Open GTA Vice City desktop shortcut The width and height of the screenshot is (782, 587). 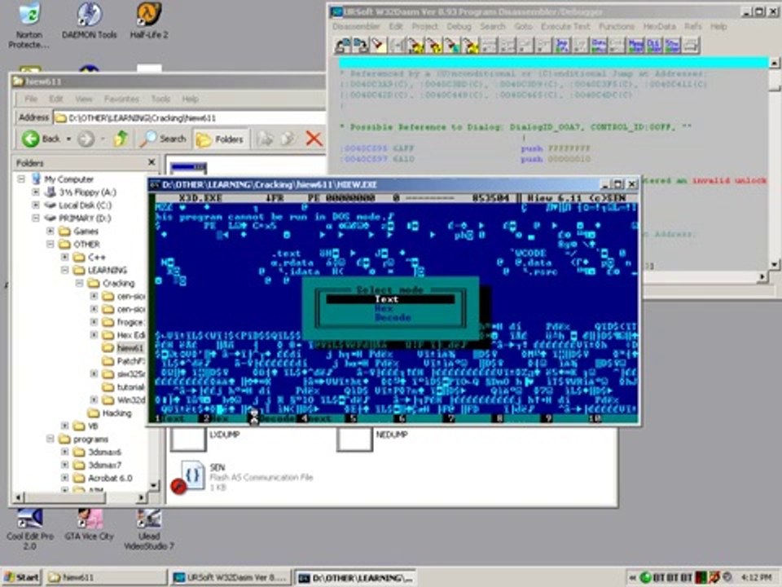90,525
